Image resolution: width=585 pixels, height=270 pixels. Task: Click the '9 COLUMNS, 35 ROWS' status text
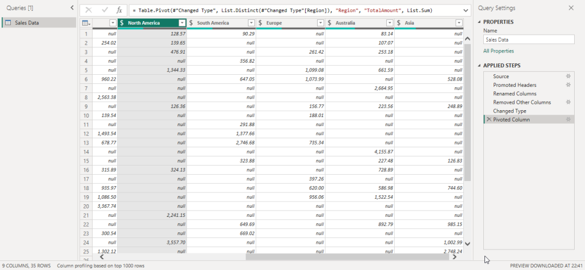(27, 266)
